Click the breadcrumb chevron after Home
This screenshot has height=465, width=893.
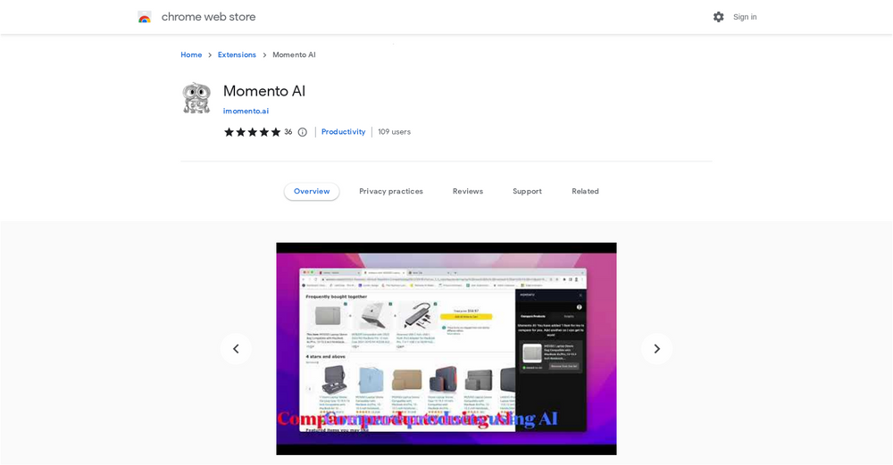point(210,55)
